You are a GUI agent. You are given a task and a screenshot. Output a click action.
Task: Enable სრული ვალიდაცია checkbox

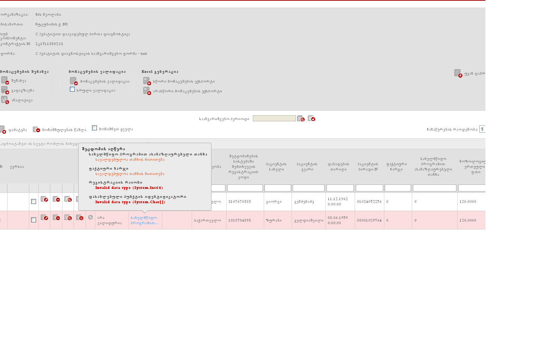pyautogui.click(x=72, y=89)
